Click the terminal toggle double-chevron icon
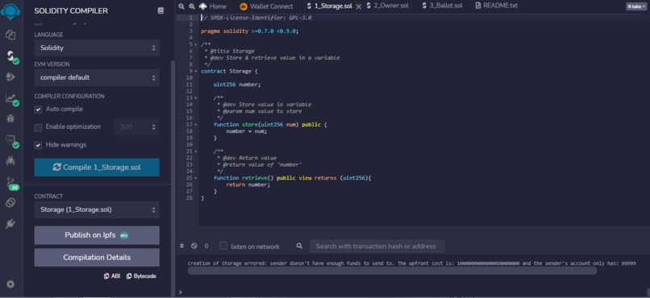Image resolution: width=650 pixels, height=298 pixels. click(181, 246)
